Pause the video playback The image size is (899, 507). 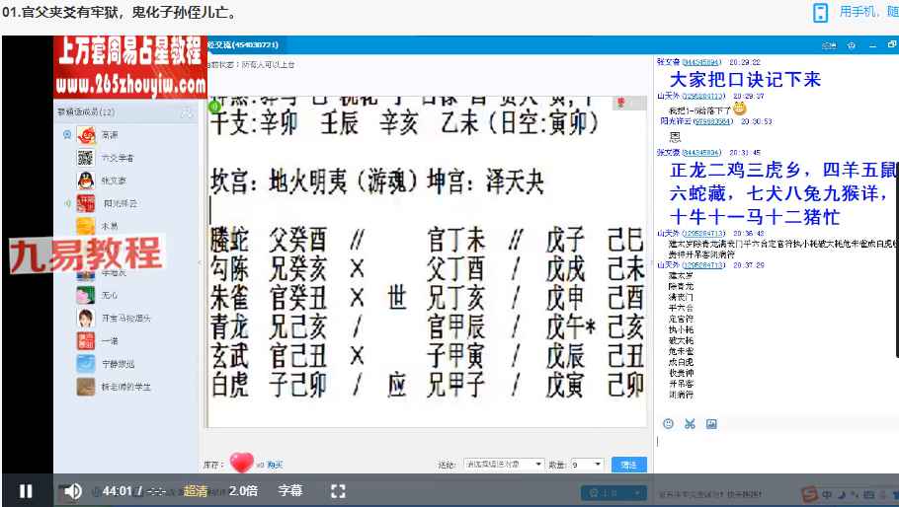(x=26, y=491)
